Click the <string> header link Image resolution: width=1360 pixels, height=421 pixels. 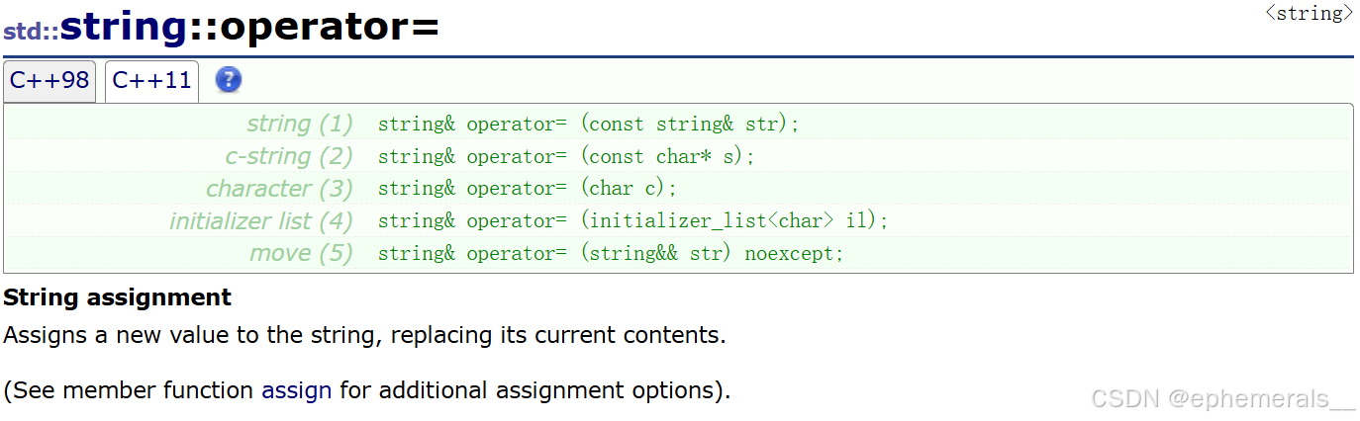[x=1309, y=13]
